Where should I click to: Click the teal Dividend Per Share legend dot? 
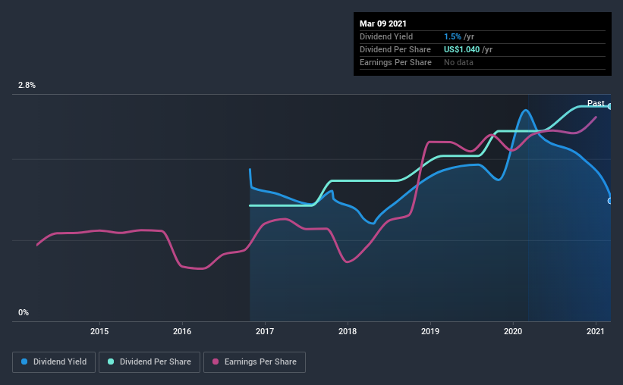point(111,362)
